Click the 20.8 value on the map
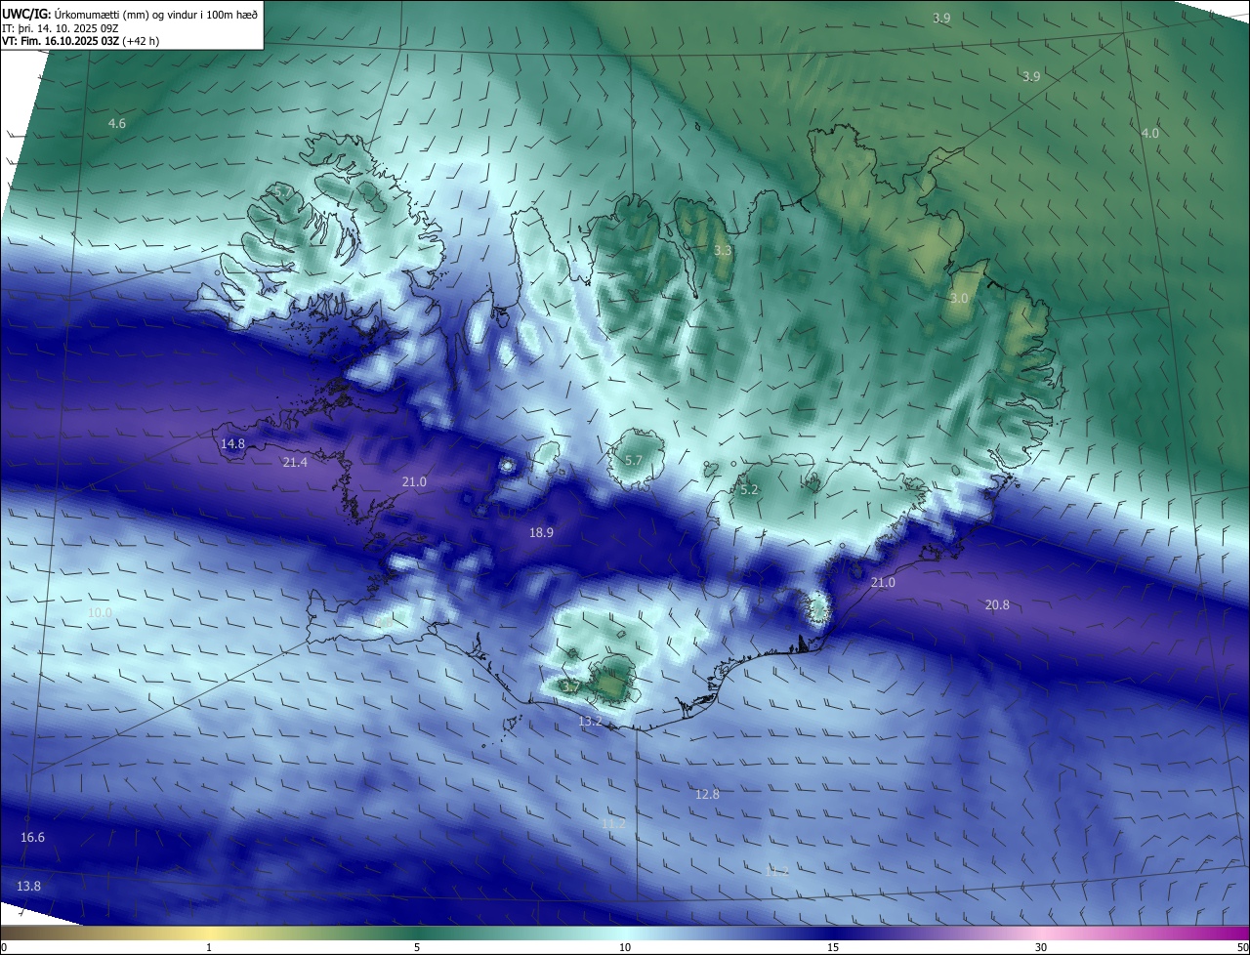Image resolution: width=1250 pixels, height=955 pixels. [x=997, y=605]
